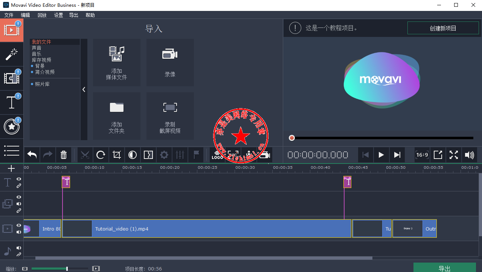Select 库存视频 in the category list
This screenshot has height=272, width=482.
(41, 60)
